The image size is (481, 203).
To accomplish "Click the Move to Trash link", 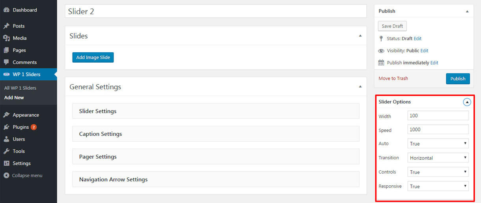I will click(393, 78).
